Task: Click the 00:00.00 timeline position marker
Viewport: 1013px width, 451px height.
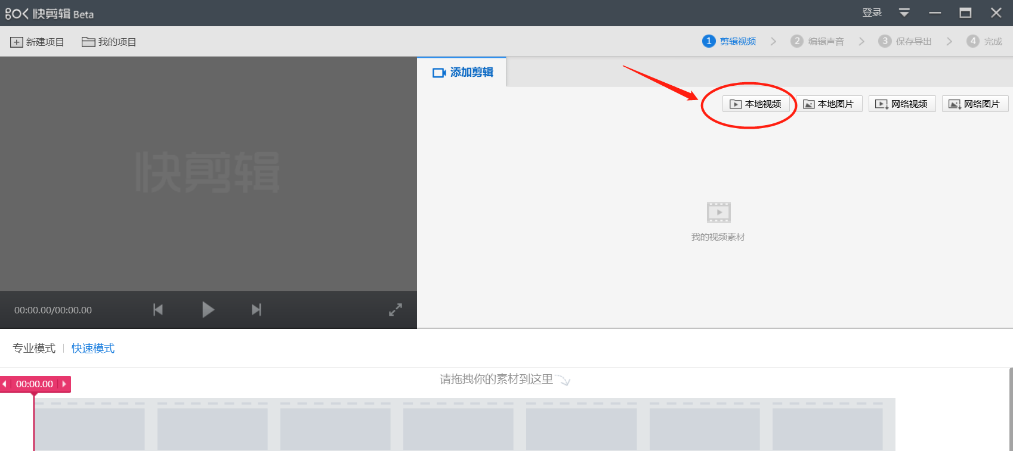Action: [x=35, y=384]
